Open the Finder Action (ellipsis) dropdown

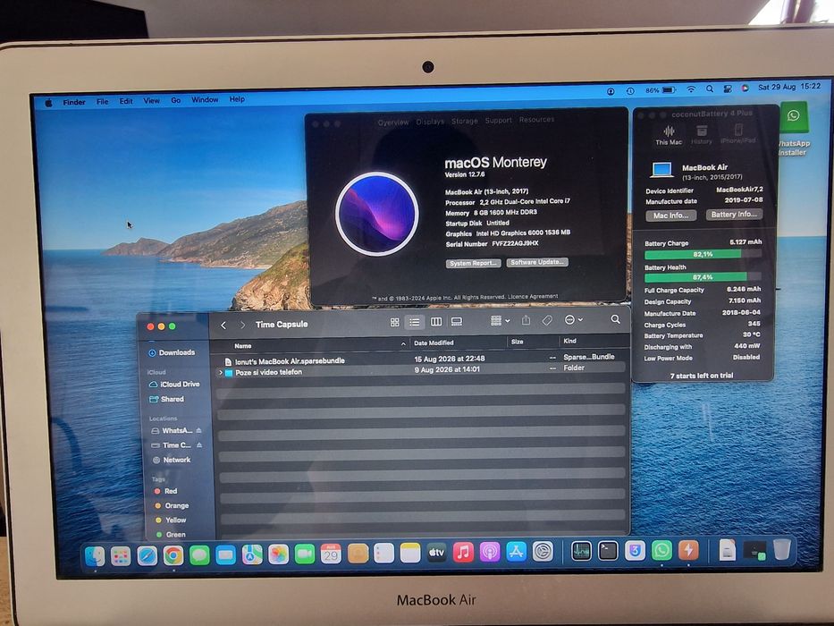pyautogui.click(x=573, y=320)
